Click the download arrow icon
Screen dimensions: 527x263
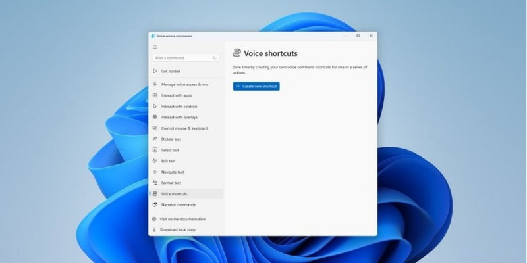[x=154, y=229]
